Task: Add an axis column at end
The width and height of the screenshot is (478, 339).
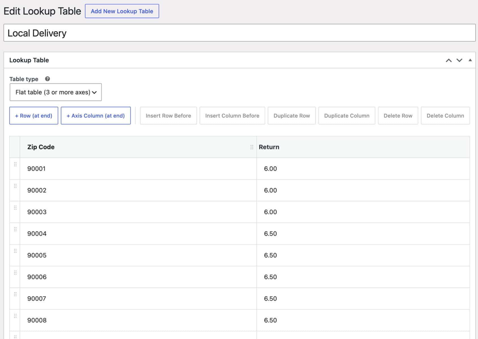Action: (x=96, y=116)
